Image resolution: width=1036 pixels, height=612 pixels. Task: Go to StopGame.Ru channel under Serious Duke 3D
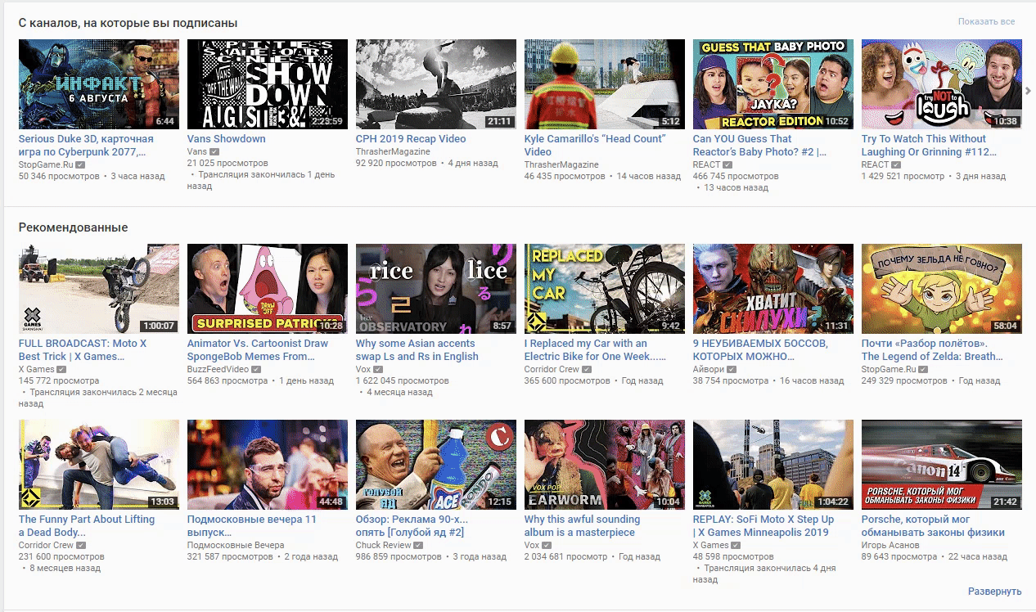(x=46, y=164)
